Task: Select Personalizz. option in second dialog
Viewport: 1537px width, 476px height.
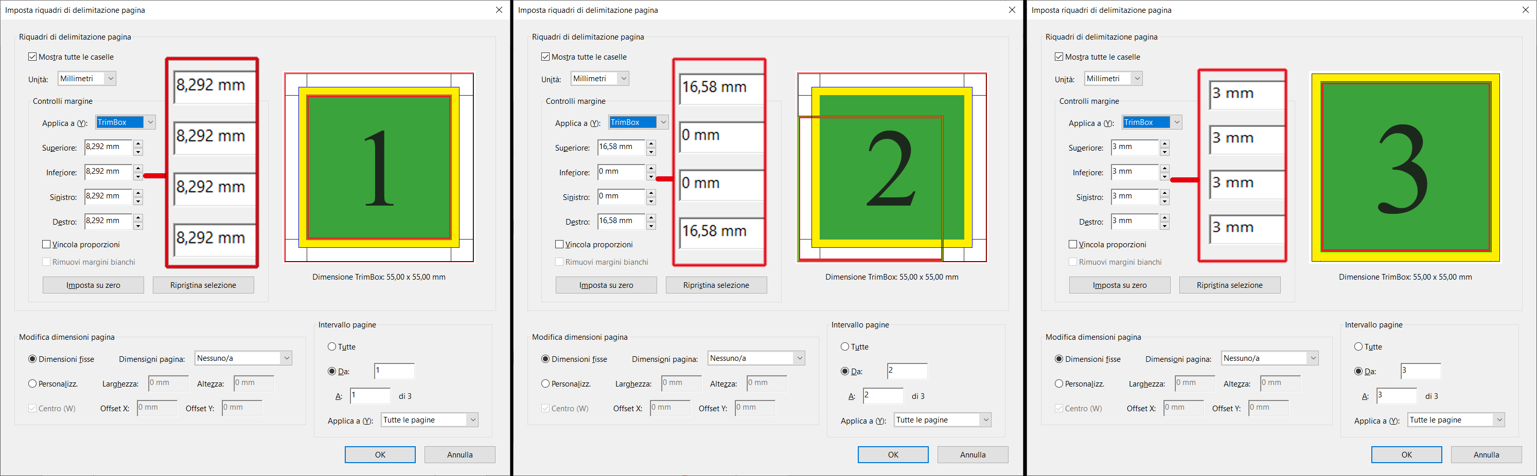Action: (x=545, y=383)
